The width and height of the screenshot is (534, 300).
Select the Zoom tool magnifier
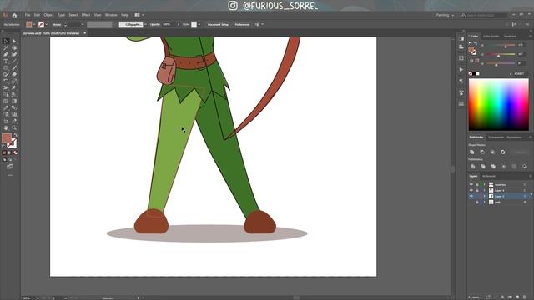(x=14, y=127)
